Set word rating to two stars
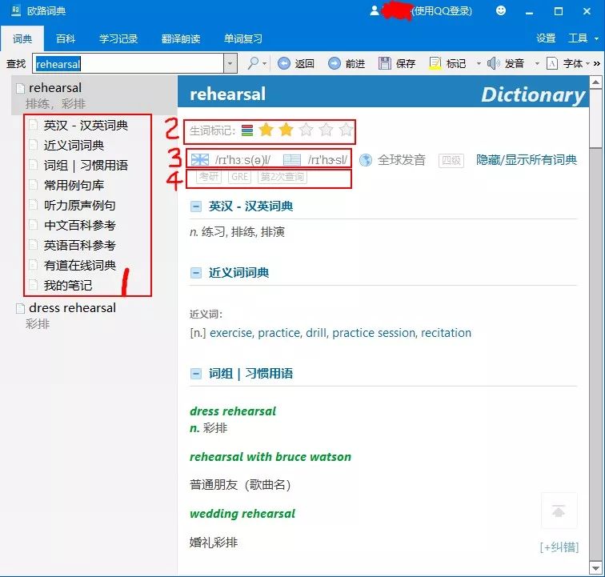Screen dimensions: 605x577 click(x=286, y=130)
